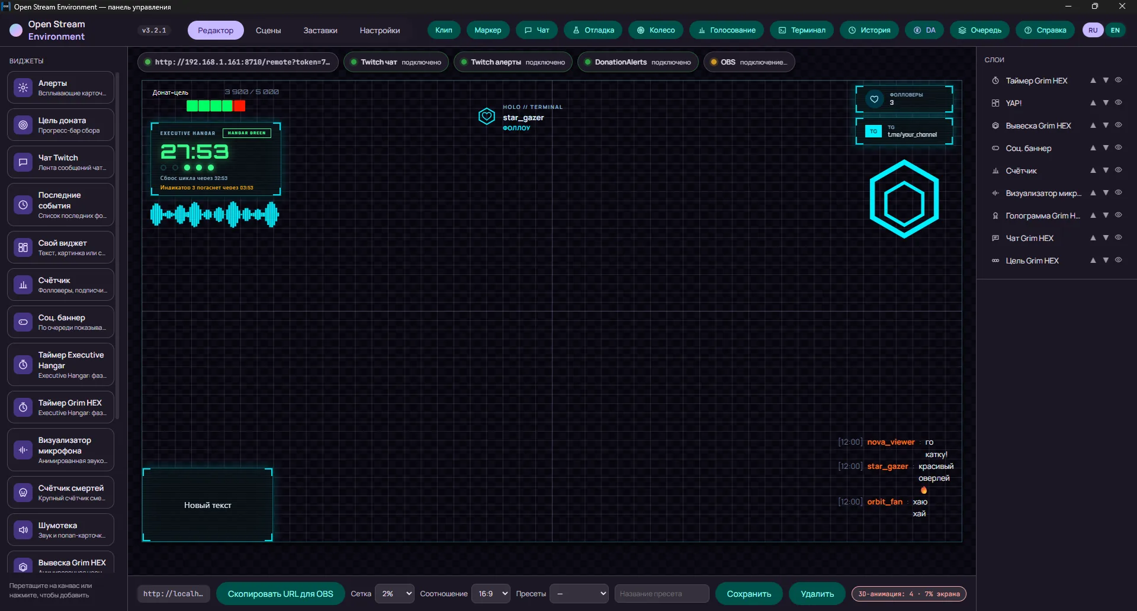Click the Алерты widget icon

(x=23, y=88)
